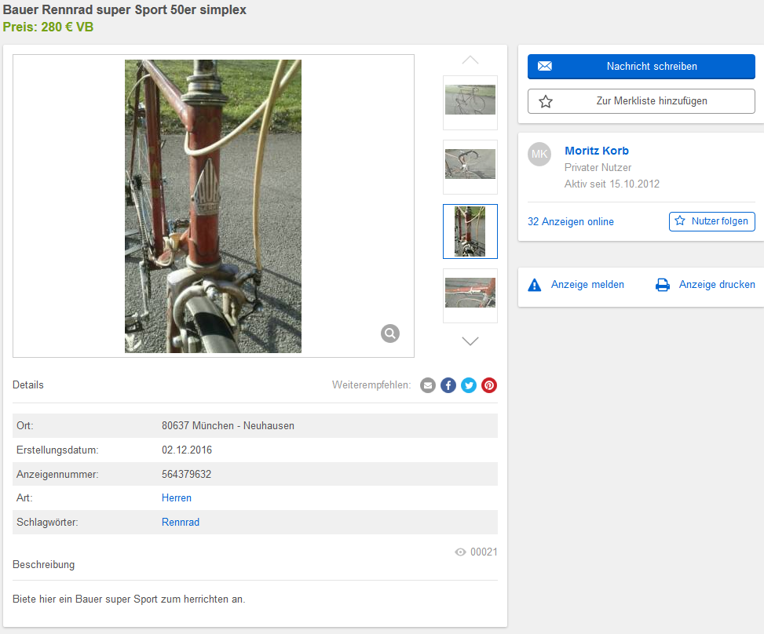The height and width of the screenshot is (634, 764).
Task: Share listing via email icon
Action: pos(428,385)
